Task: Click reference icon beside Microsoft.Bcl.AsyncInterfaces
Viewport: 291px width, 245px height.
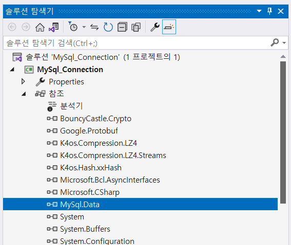Action: (x=52, y=180)
